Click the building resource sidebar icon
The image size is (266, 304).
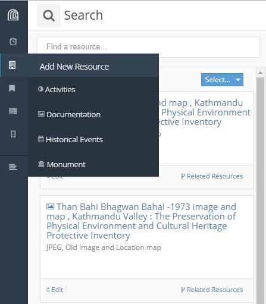click(x=12, y=65)
